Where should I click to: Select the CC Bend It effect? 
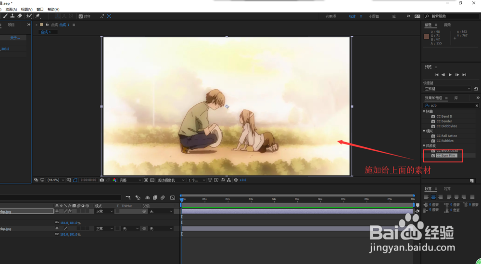click(444, 116)
